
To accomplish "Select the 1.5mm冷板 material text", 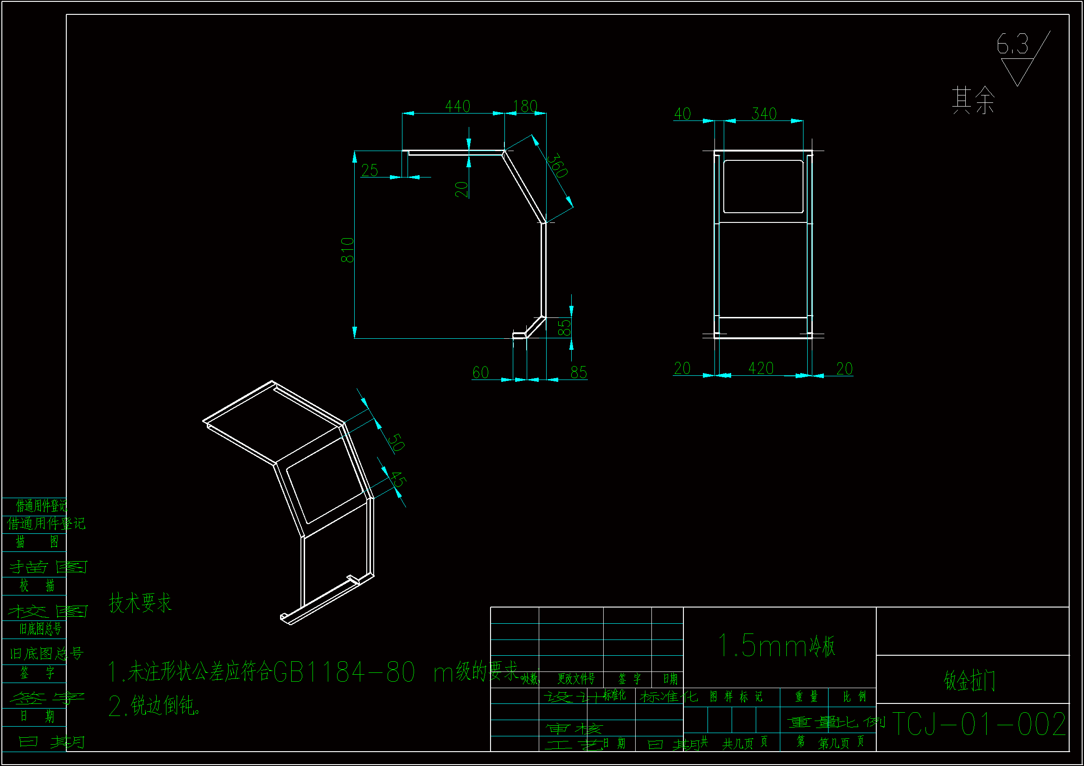I will click(x=777, y=646).
